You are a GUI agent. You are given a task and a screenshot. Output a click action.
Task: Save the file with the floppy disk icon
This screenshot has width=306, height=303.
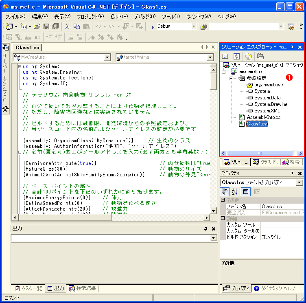point(46,26)
